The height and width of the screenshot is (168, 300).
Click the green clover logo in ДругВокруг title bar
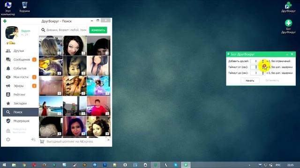click(x=5, y=21)
